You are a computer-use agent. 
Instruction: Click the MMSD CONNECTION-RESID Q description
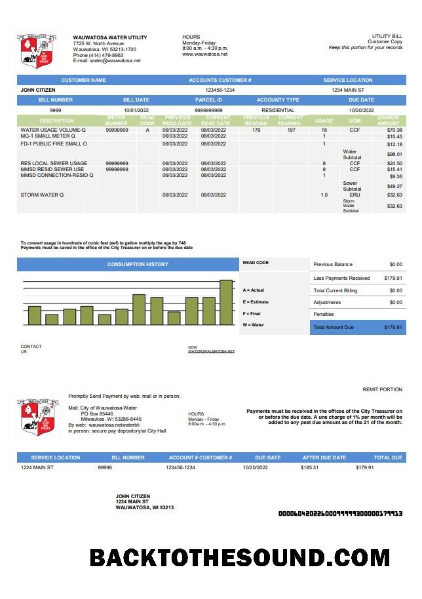coord(57,176)
